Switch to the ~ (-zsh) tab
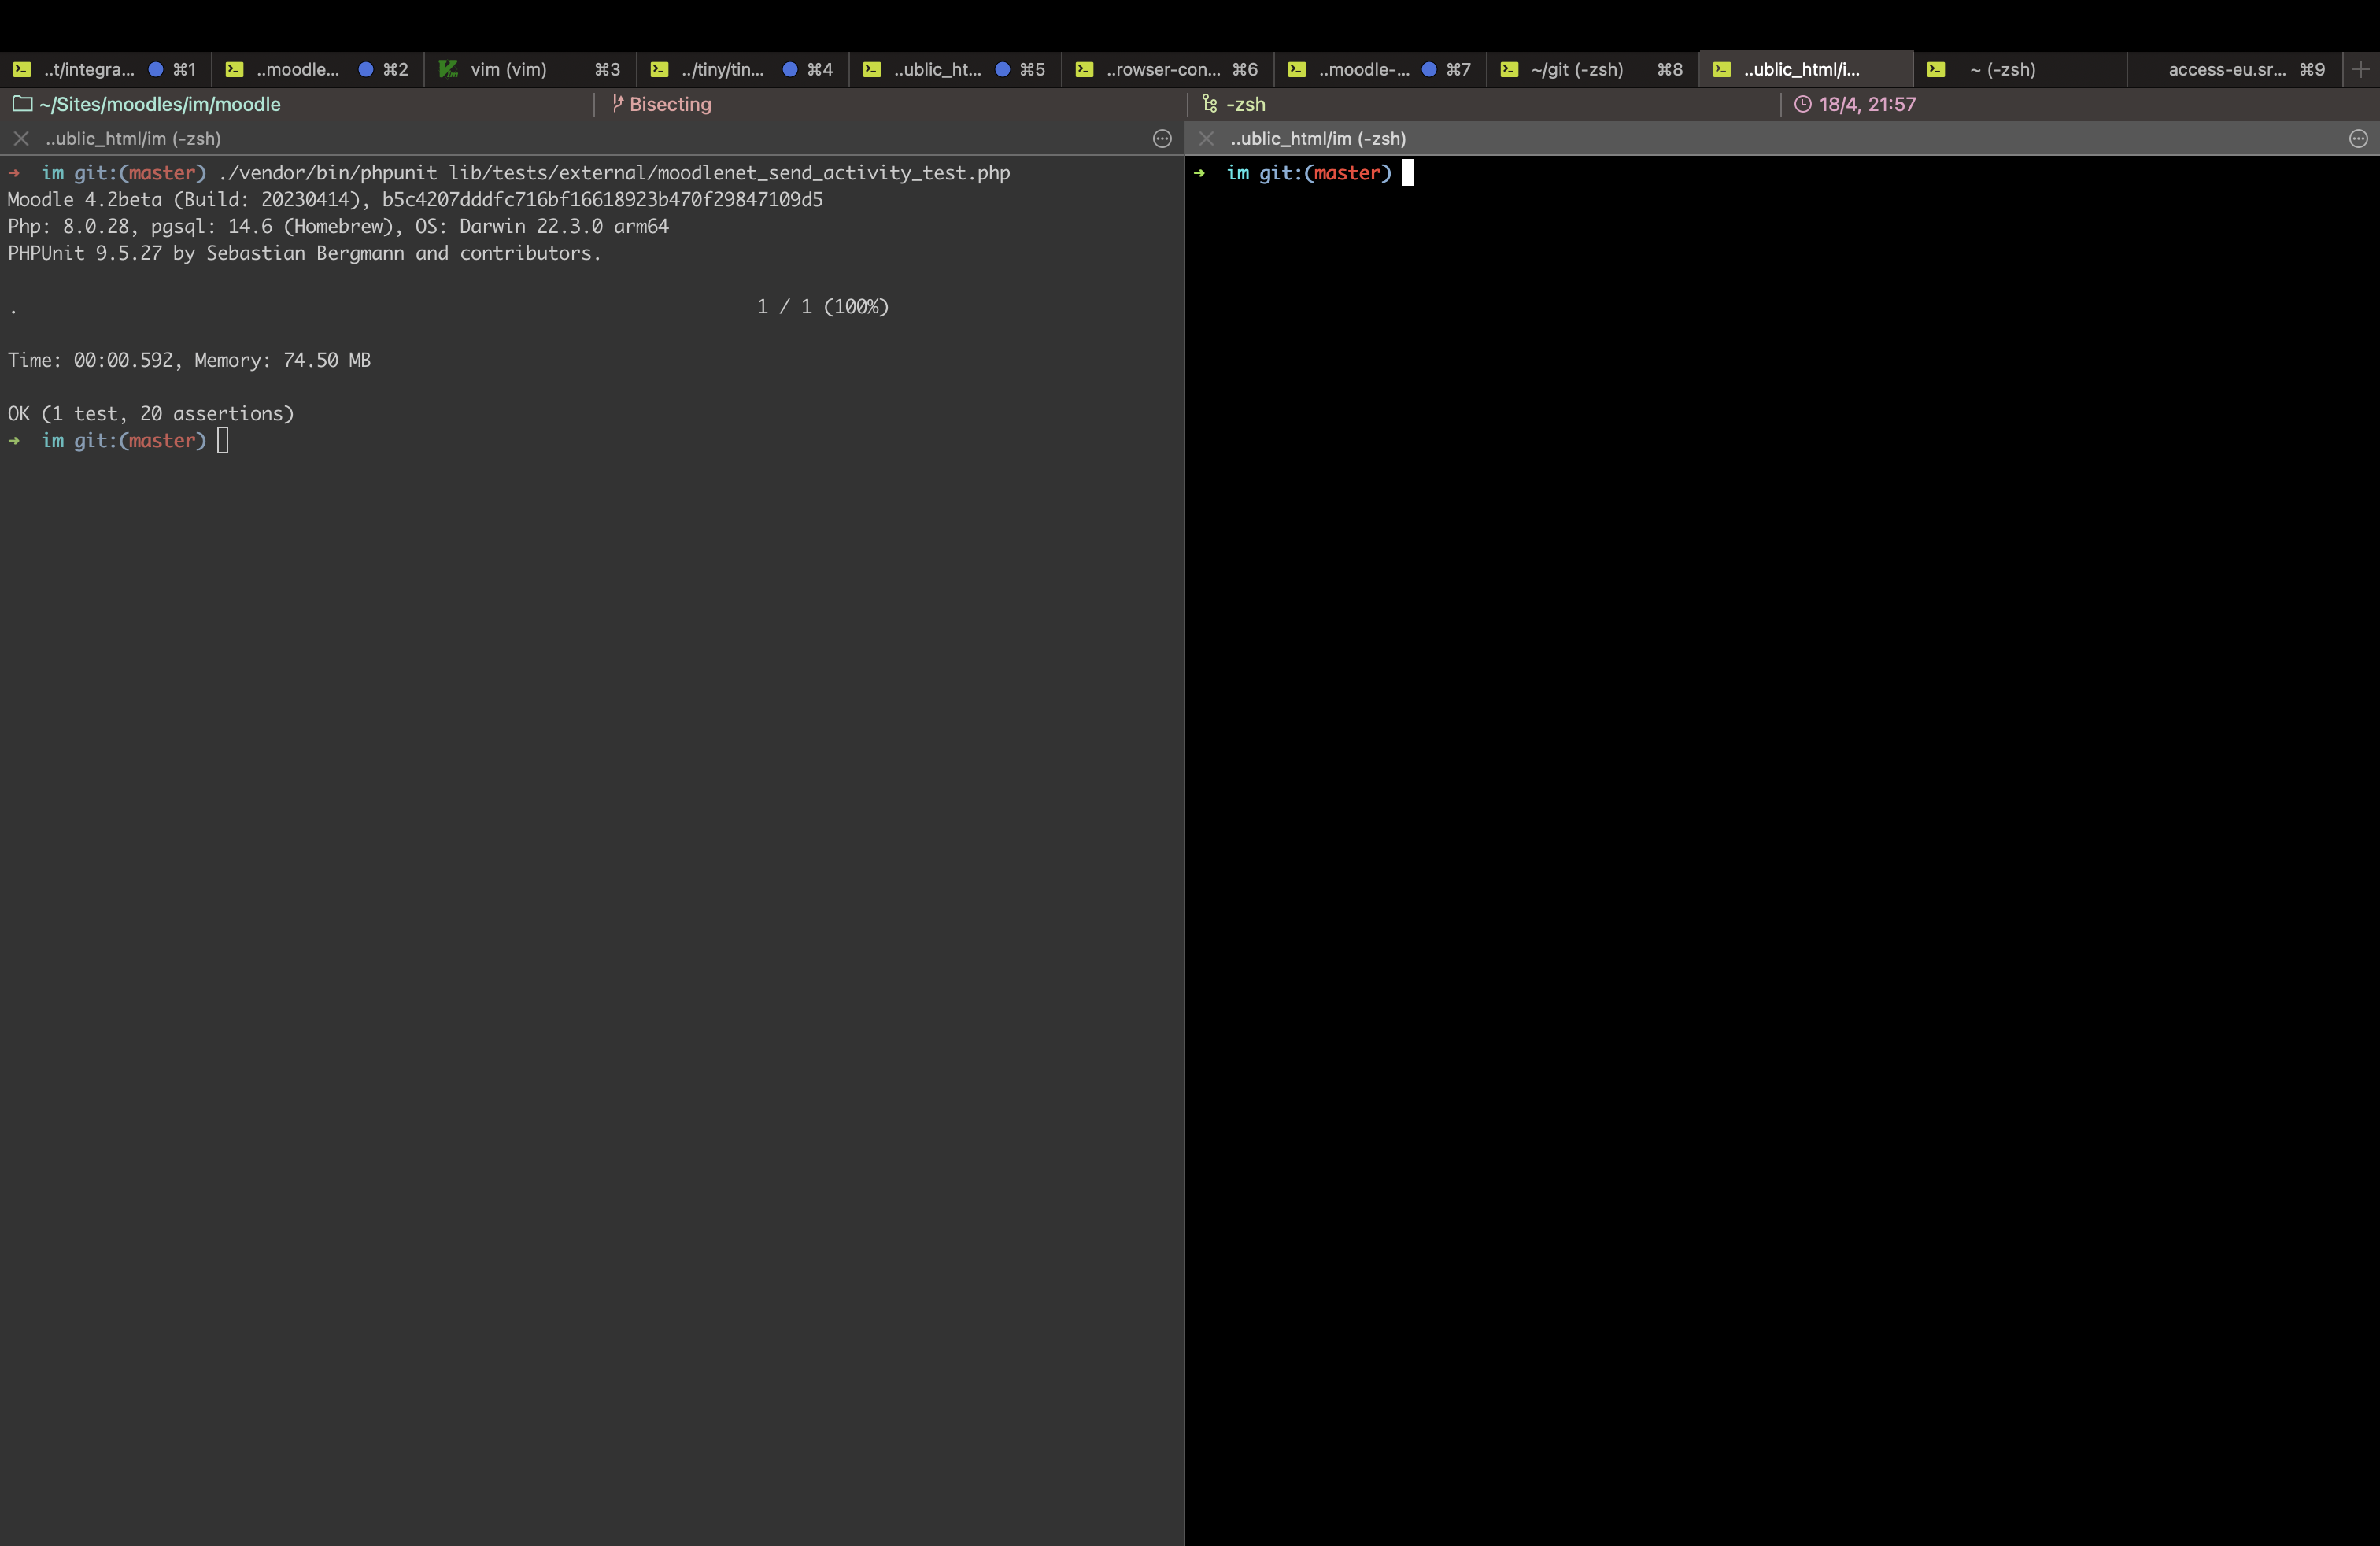2380x1546 pixels. pos(2019,69)
